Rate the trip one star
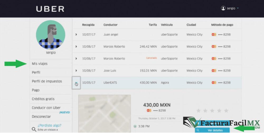The width and height of the screenshot is (264, 133). [x=198, y=110]
